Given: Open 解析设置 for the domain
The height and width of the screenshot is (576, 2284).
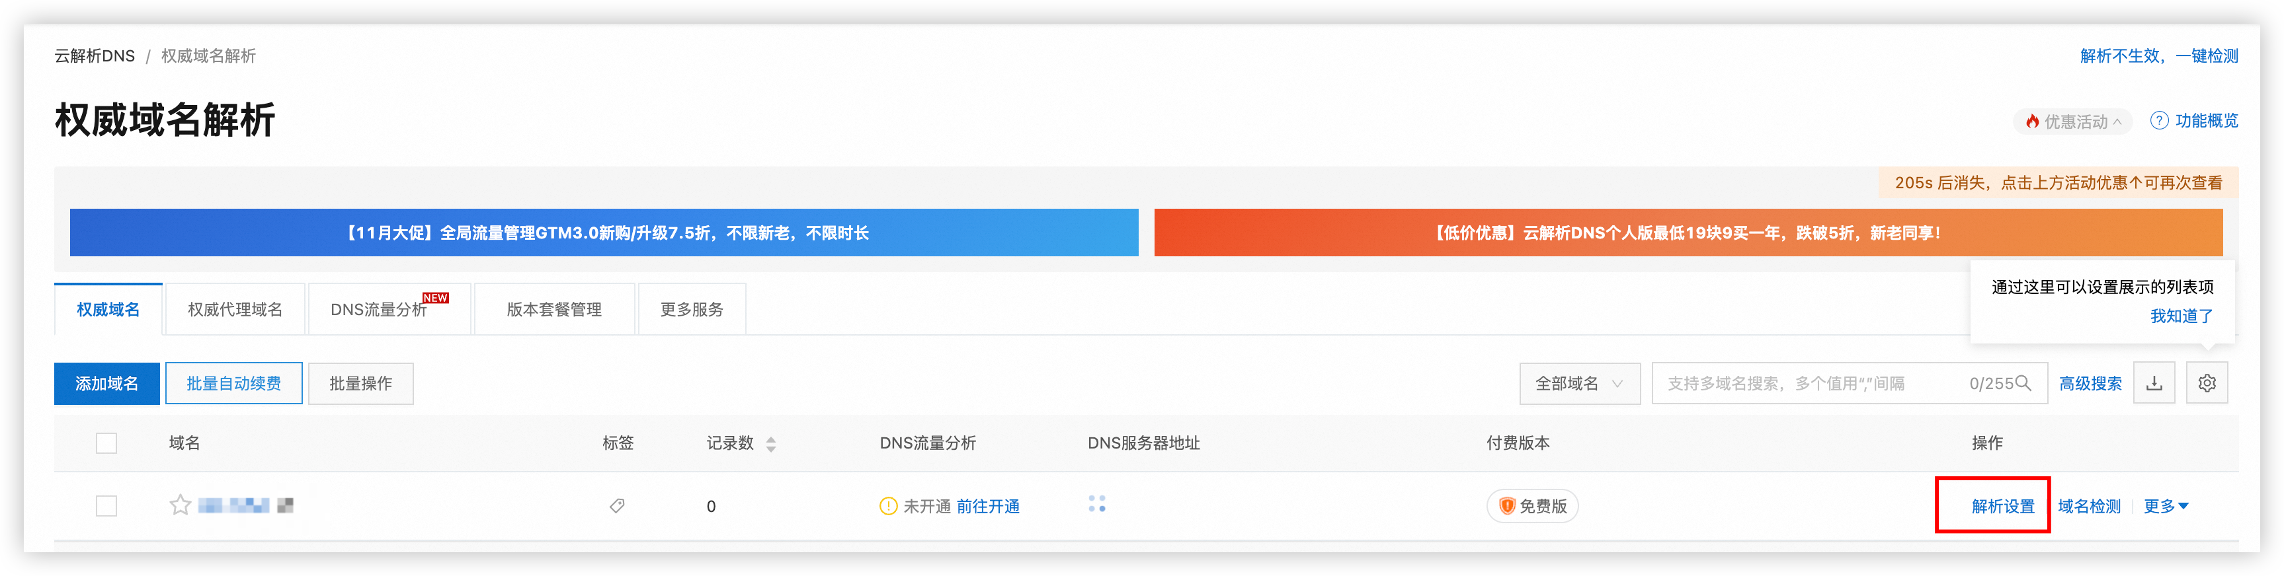Looking at the screenshot, I should (x=2002, y=506).
